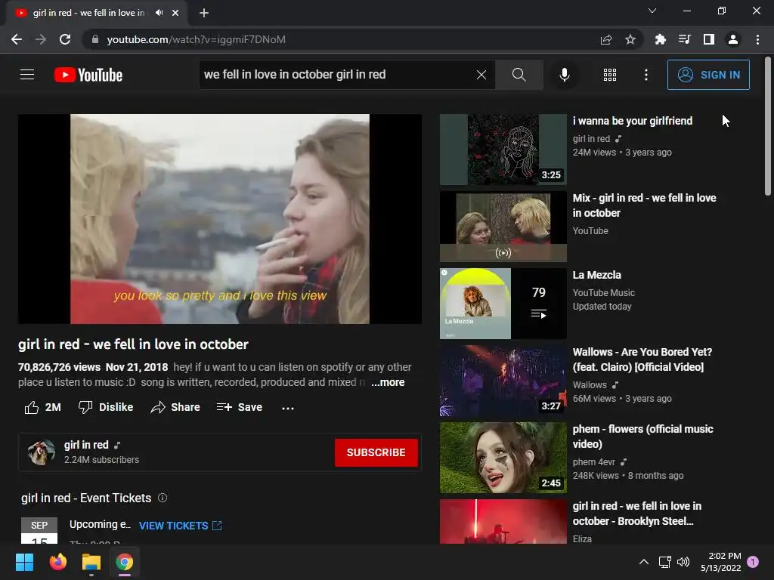The width and height of the screenshot is (774, 580).
Task: Open Mix girl in red thumbnail
Action: tap(503, 227)
